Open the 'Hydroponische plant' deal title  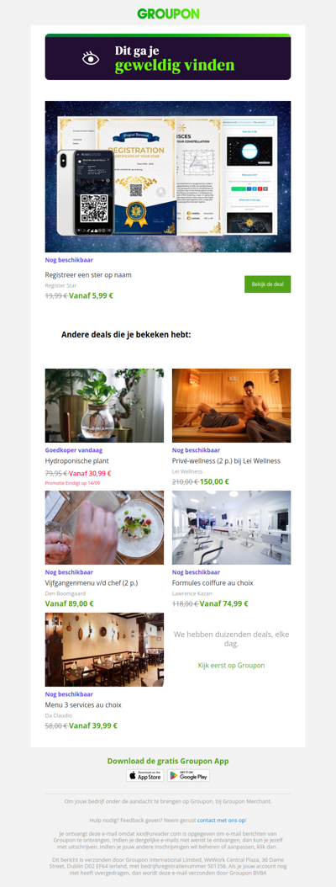76,461
